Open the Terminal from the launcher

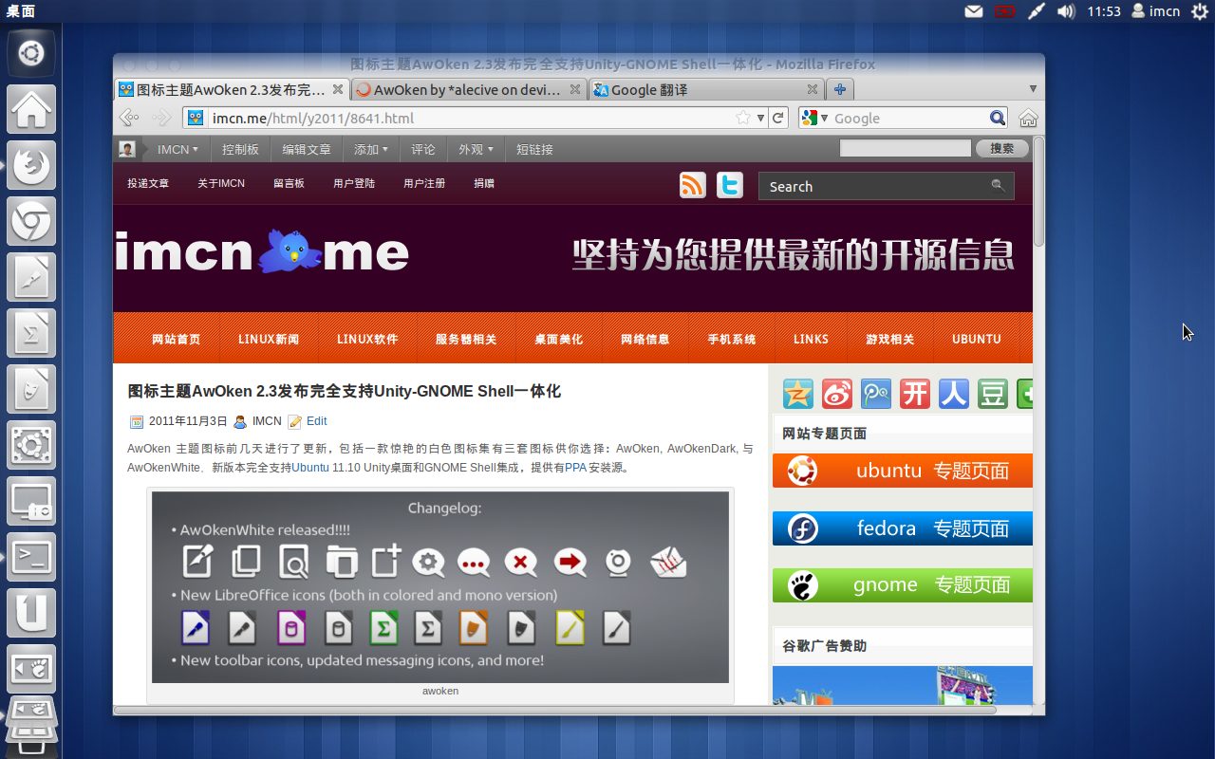point(31,557)
